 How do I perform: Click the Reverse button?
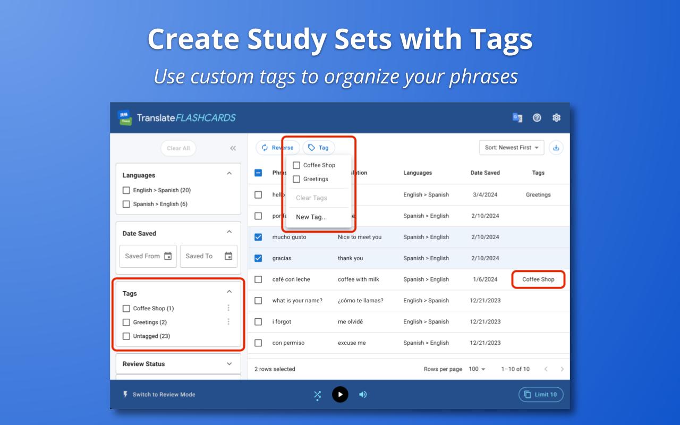pos(278,148)
